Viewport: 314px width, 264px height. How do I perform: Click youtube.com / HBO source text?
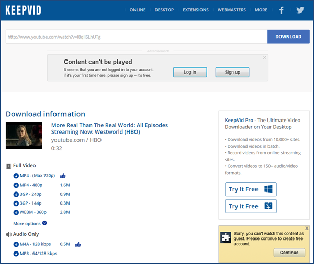pos(76,140)
